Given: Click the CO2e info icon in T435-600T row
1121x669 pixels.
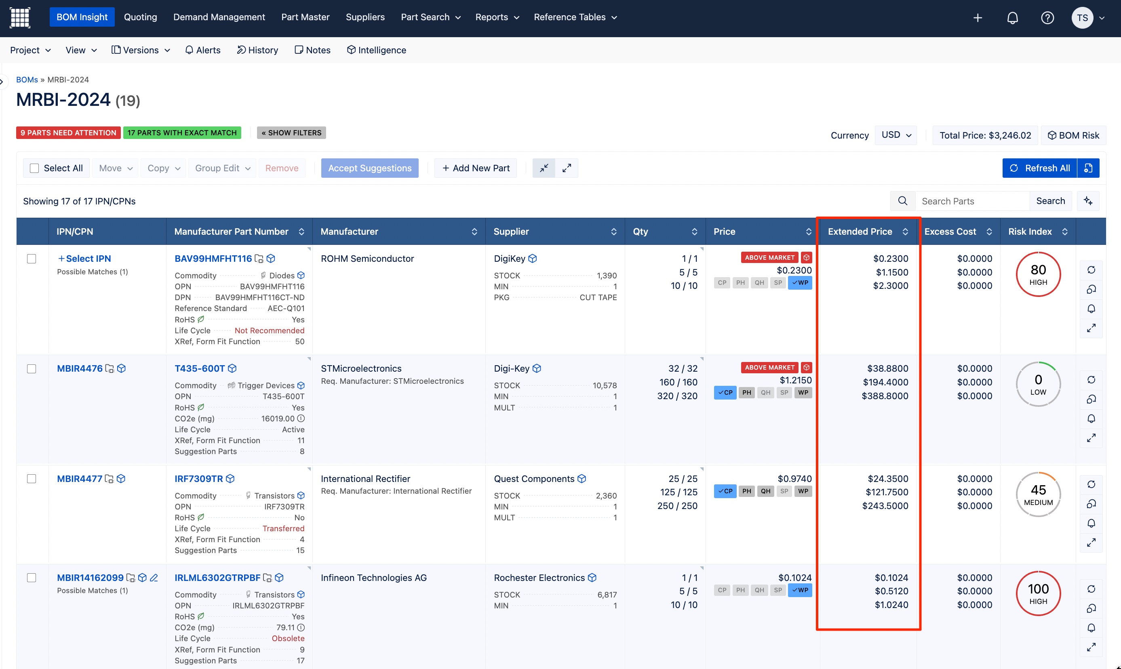Looking at the screenshot, I should tap(301, 419).
